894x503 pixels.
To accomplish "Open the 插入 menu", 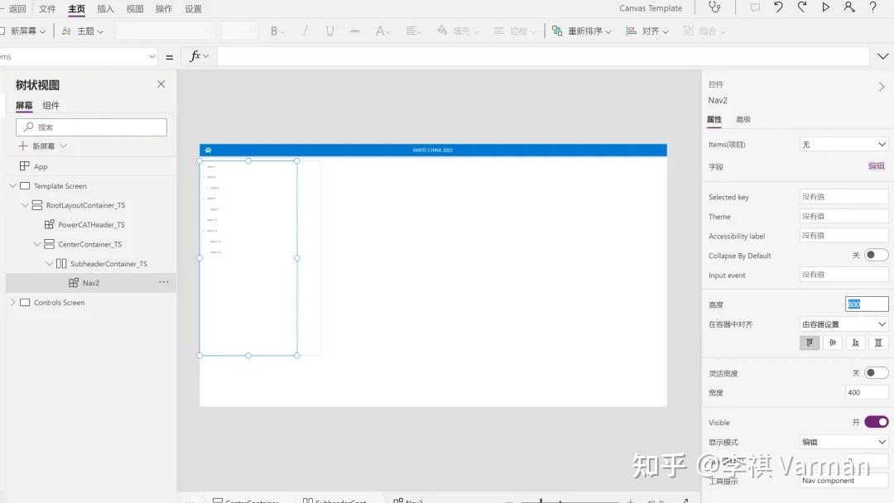I will (x=104, y=8).
